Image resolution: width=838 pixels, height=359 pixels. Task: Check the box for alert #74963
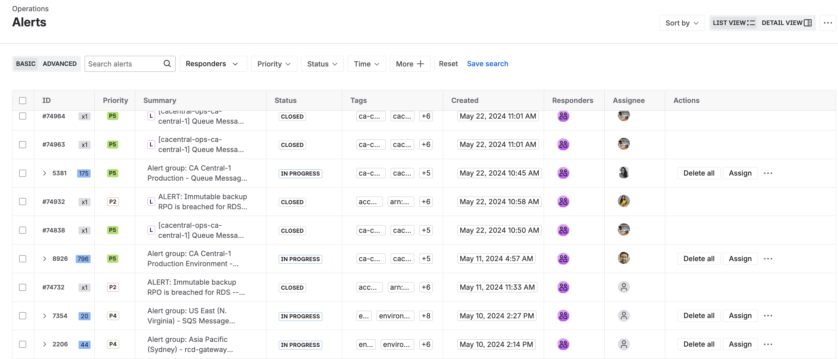(x=22, y=144)
